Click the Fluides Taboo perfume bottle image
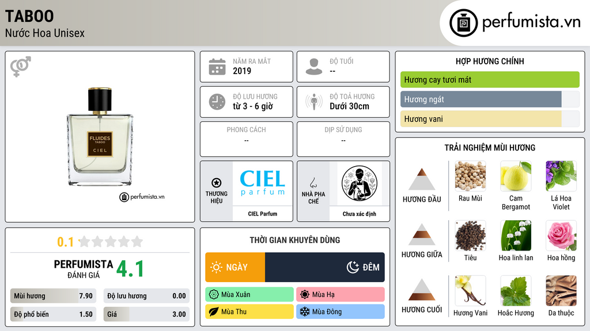Viewport: 590px width, 331px height. (100, 137)
